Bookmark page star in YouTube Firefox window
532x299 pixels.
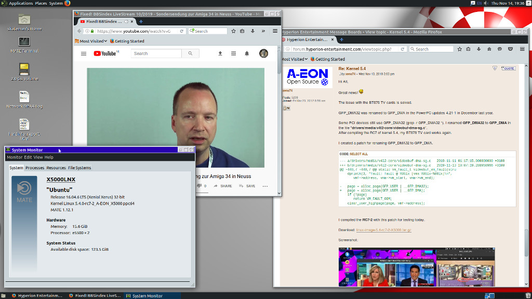[233, 31]
